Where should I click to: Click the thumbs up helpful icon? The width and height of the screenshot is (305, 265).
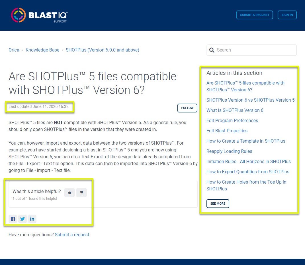69,192
